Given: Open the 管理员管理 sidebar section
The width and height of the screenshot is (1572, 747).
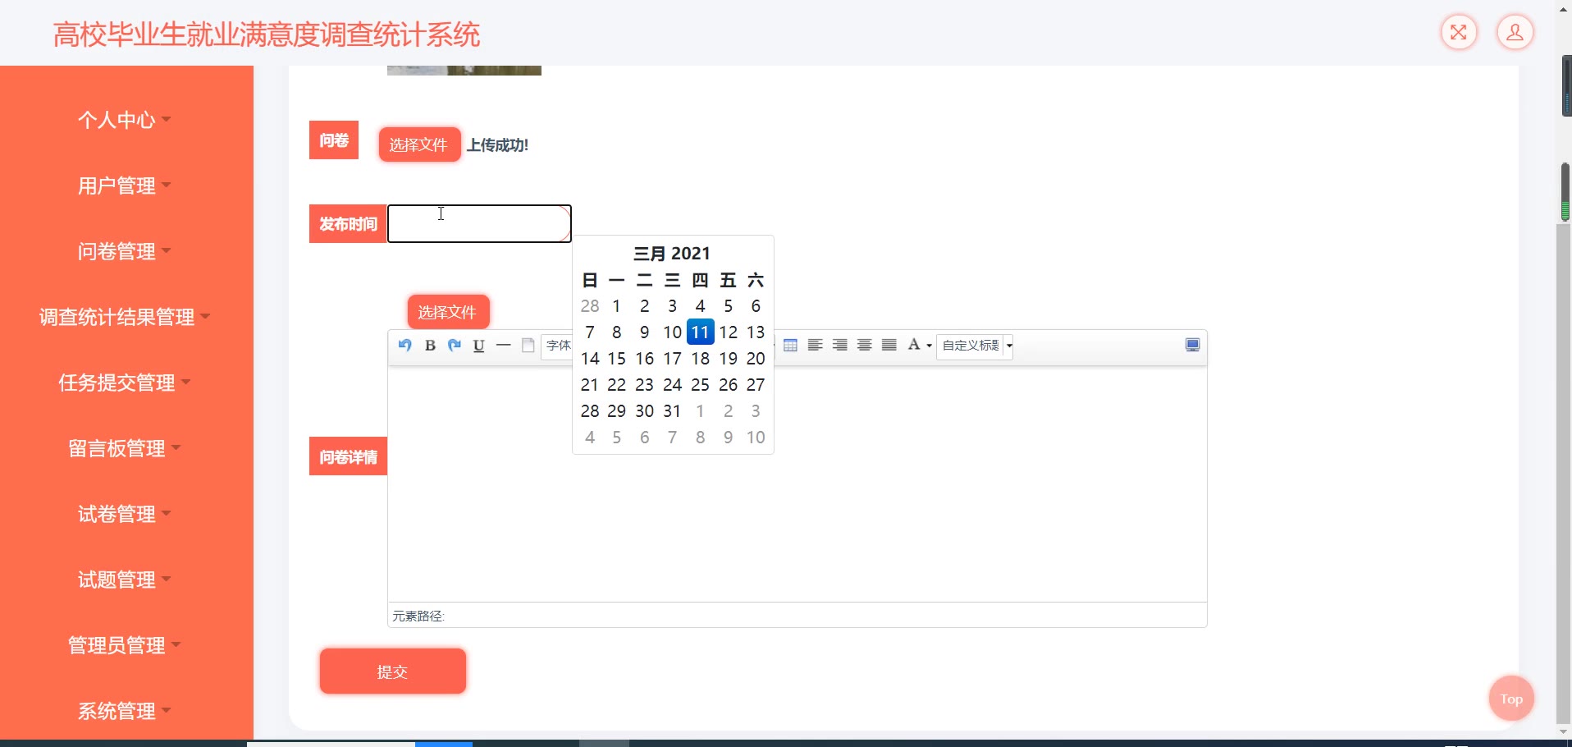Looking at the screenshot, I should 125,645.
